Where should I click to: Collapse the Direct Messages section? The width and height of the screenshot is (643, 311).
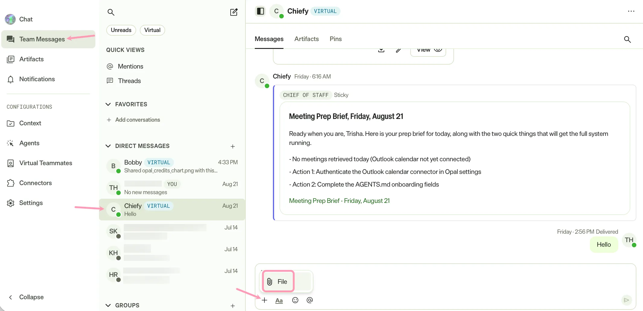(x=108, y=146)
